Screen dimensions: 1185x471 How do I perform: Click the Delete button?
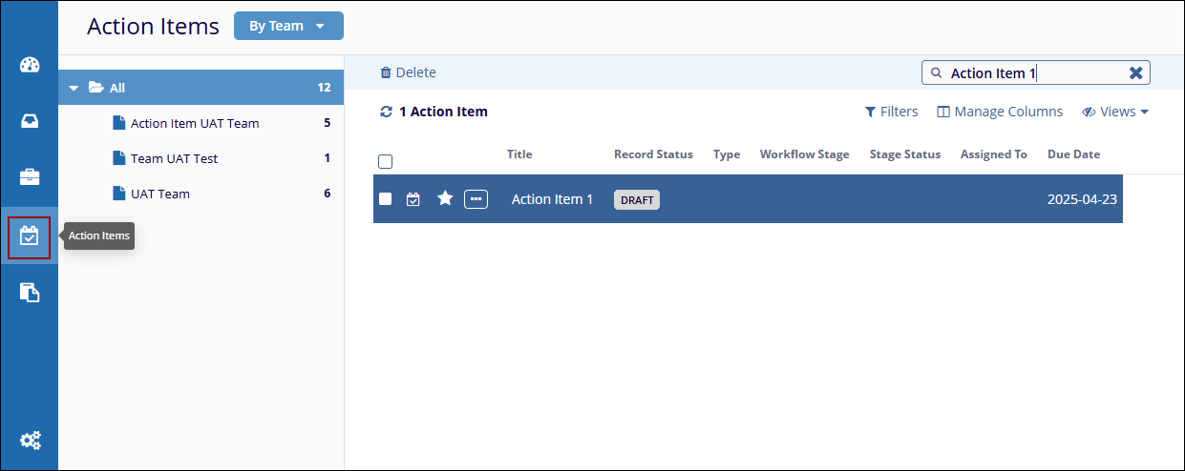coord(408,72)
